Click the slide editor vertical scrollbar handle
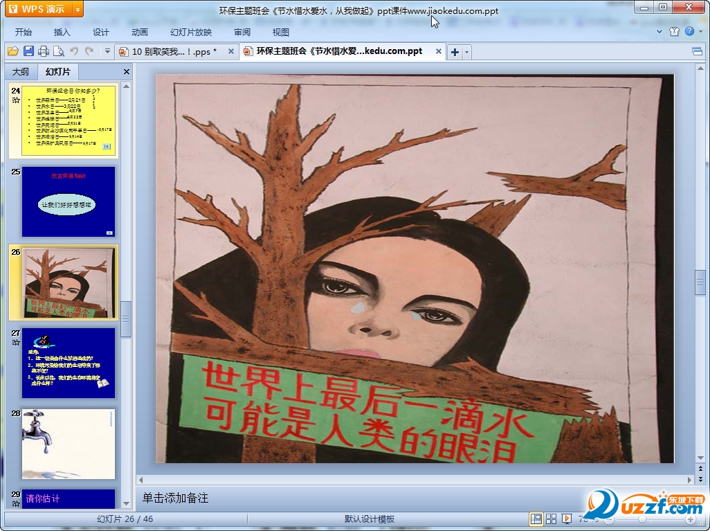The image size is (710, 531). click(x=700, y=282)
